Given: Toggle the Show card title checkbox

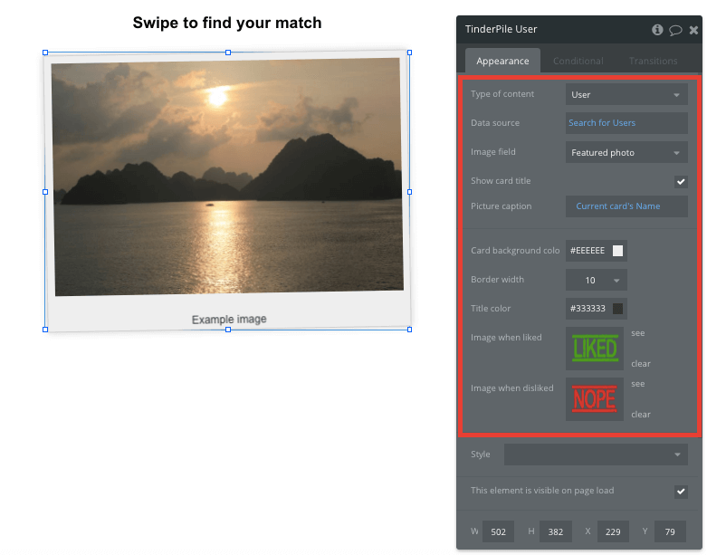Looking at the screenshot, I should pos(681,182).
